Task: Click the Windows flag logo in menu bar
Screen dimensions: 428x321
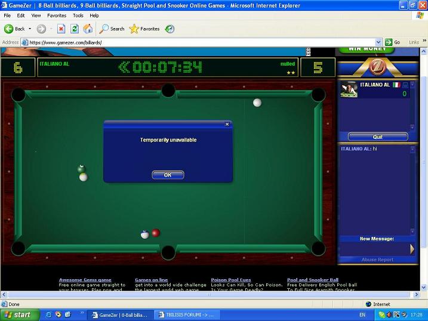Action: click(x=420, y=16)
